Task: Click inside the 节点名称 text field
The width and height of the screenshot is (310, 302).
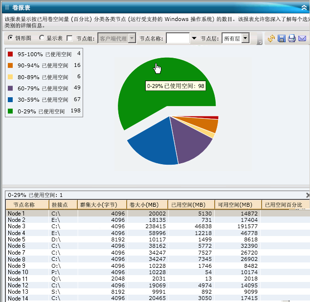Action: 177,39
